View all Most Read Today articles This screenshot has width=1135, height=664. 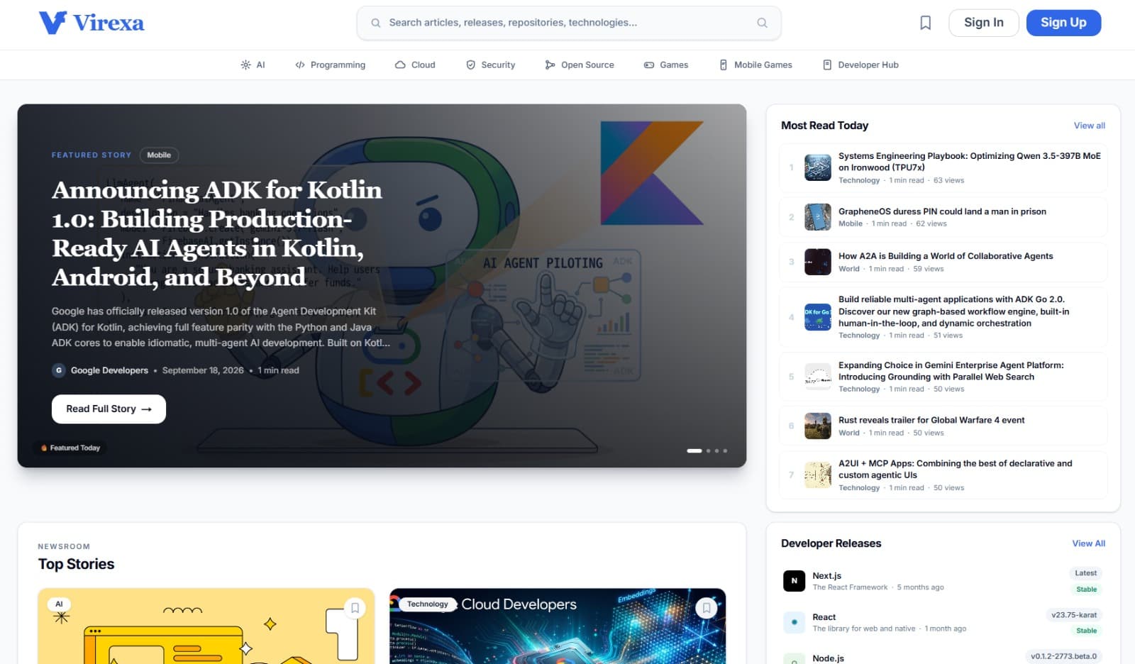tap(1089, 126)
